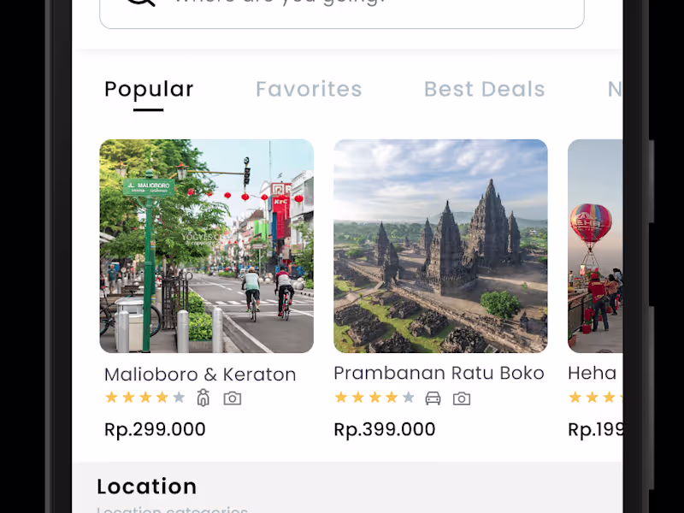684x513 pixels.
Task: Click the camera icon for Prambanan Ratu Boko
Action: click(462, 398)
